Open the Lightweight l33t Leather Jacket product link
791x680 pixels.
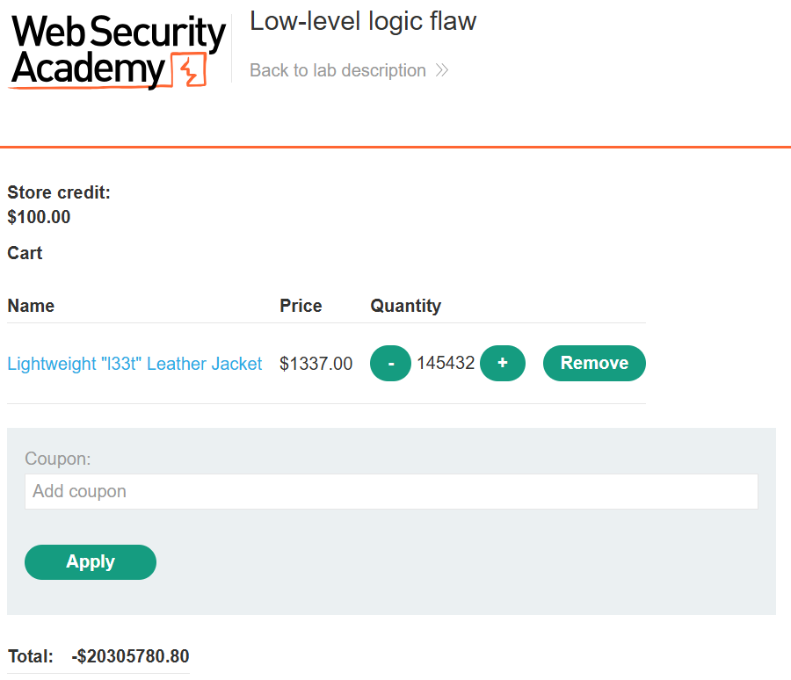click(x=134, y=364)
